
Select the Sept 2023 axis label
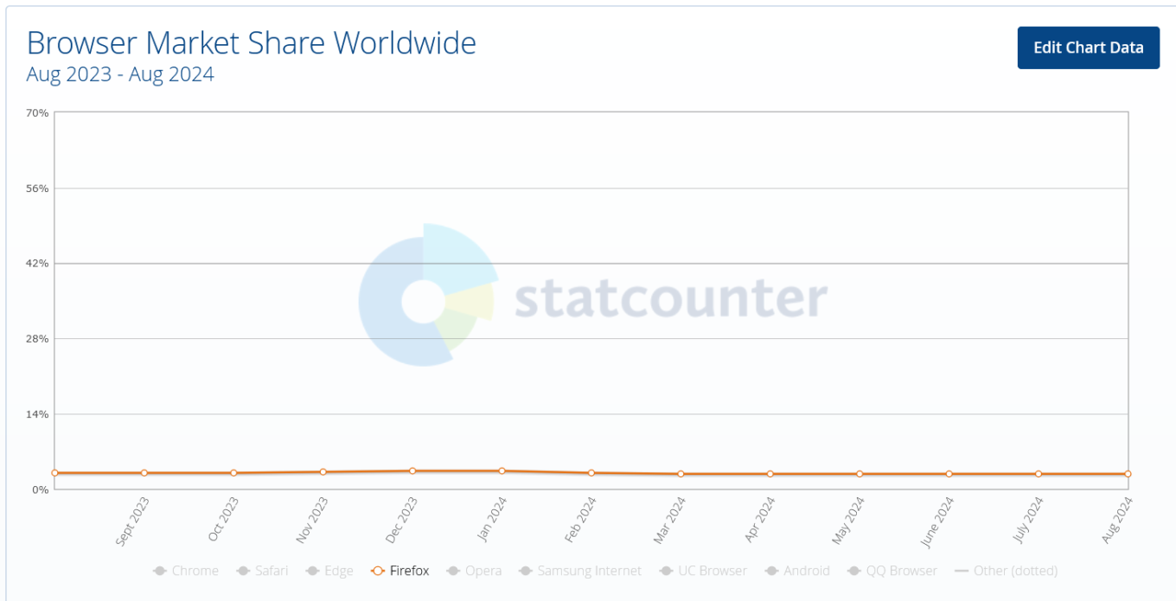click(x=131, y=516)
